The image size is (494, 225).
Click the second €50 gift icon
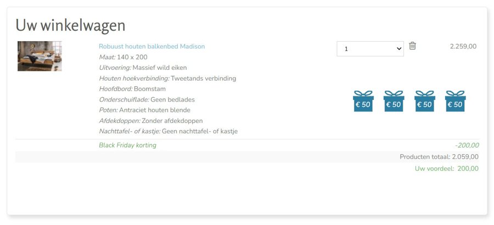(x=394, y=102)
